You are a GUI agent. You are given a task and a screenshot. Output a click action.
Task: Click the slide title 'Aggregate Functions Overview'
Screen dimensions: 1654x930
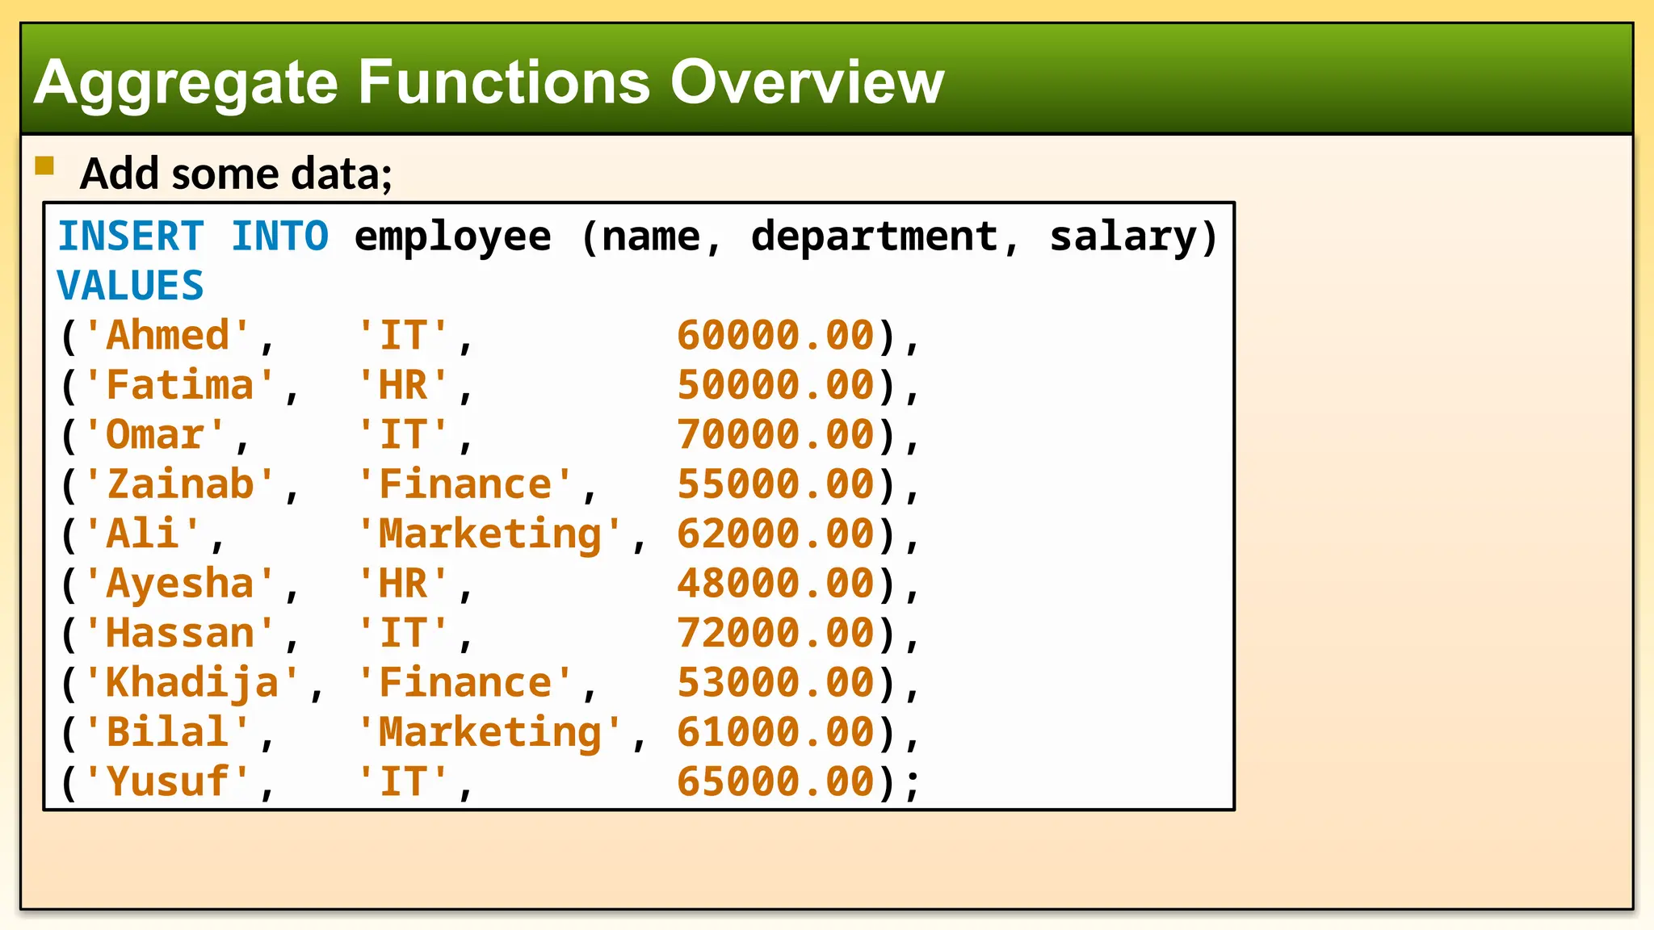coord(489,82)
